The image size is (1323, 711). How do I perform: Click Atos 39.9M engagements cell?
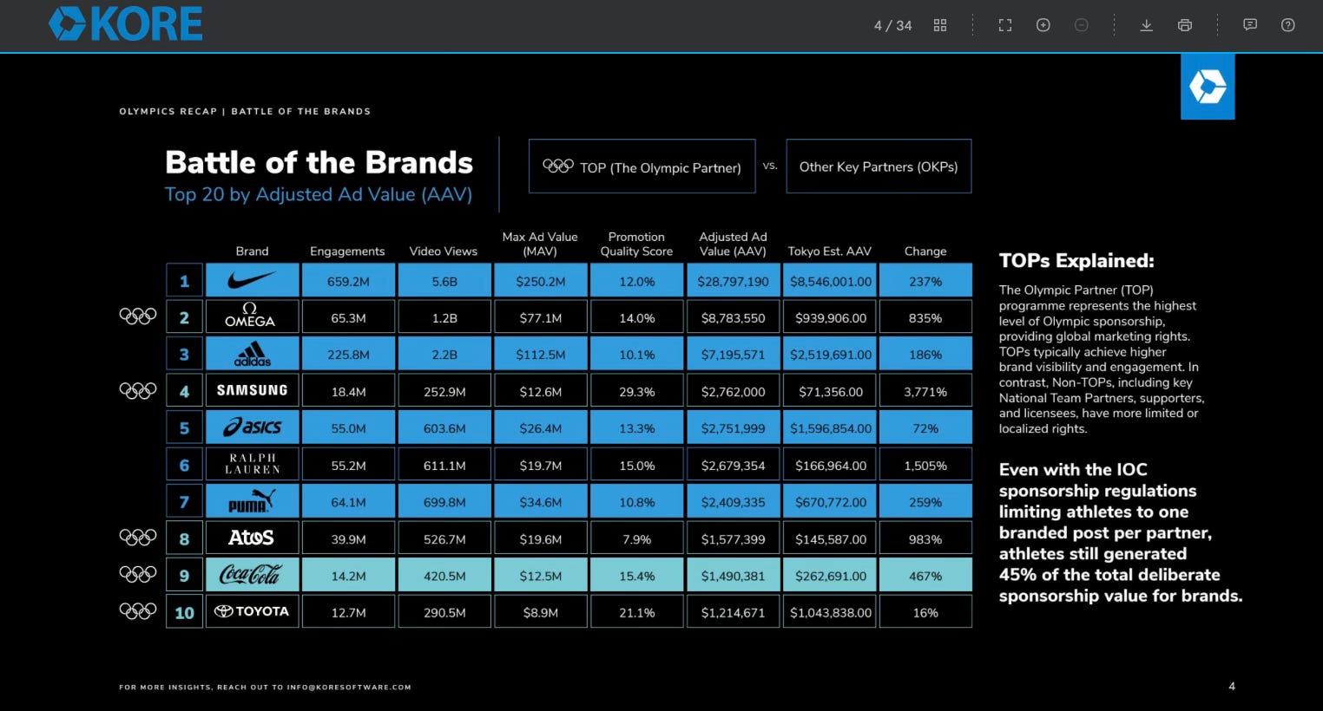coord(348,538)
